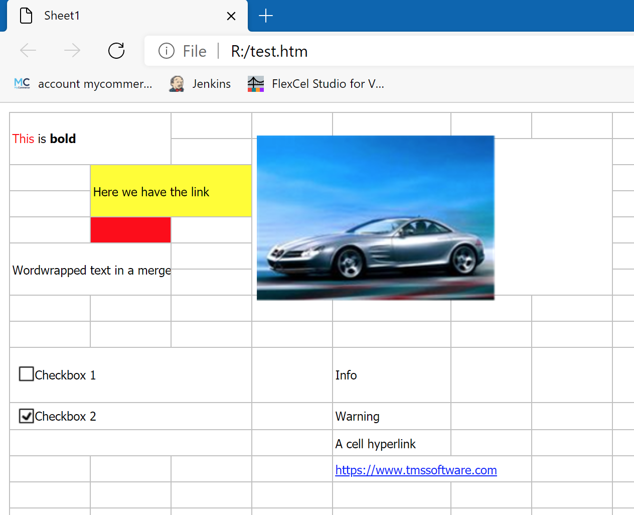Click the browser forward arrow
This screenshot has width=634, height=515.
click(x=72, y=51)
